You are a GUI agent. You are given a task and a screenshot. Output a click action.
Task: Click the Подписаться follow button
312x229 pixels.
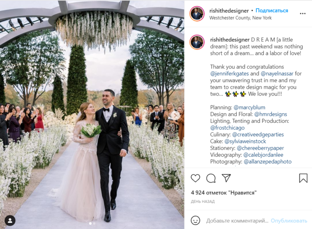(x=272, y=10)
